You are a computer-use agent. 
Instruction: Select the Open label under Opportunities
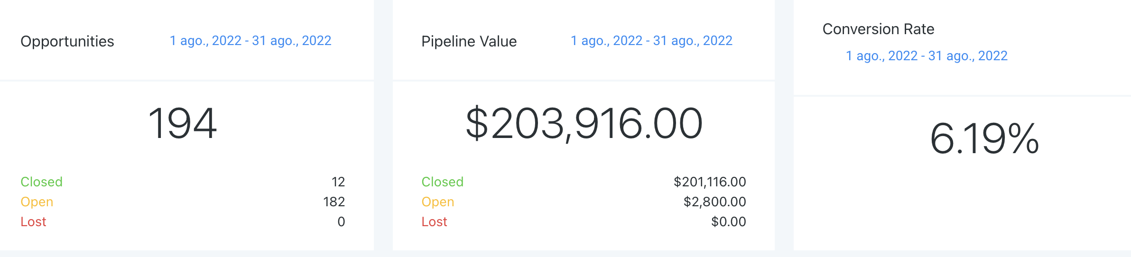(x=37, y=202)
